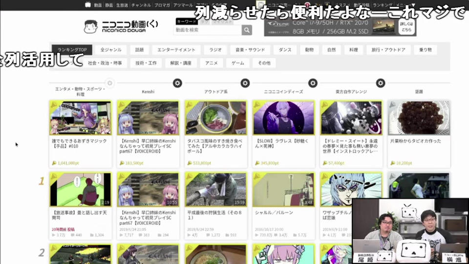The image size is (469, 264).
Task: Open settings gear above Kenshi column
Action: click(177, 83)
